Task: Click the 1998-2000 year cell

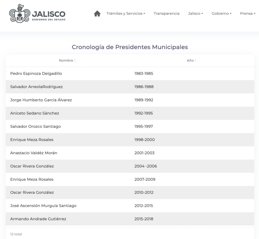Action: coord(144,140)
